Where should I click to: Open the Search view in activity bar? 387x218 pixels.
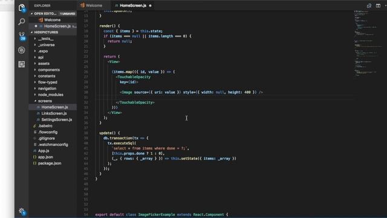point(22,22)
